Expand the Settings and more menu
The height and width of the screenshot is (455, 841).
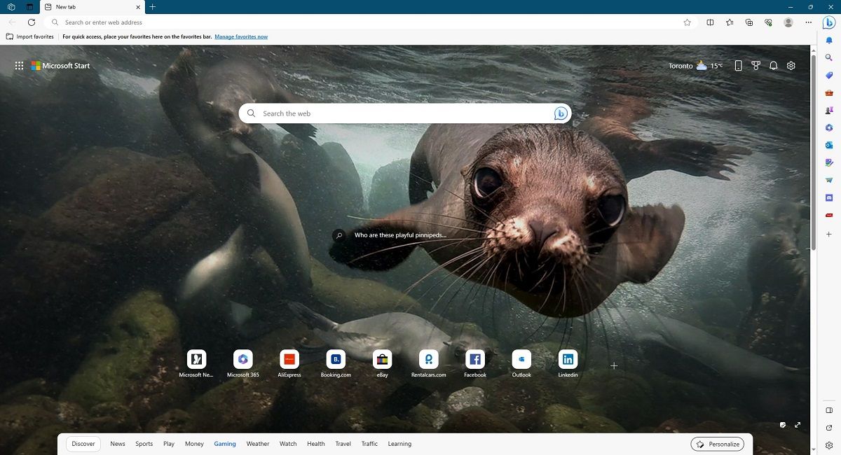pyautogui.click(x=808, y=22)
